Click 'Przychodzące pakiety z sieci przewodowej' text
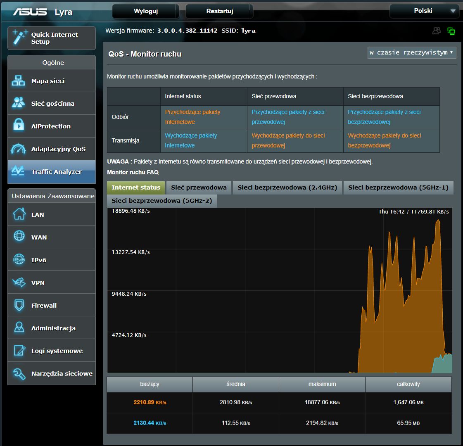The height and width of the screenshot is (446, 463). point(288,117)
